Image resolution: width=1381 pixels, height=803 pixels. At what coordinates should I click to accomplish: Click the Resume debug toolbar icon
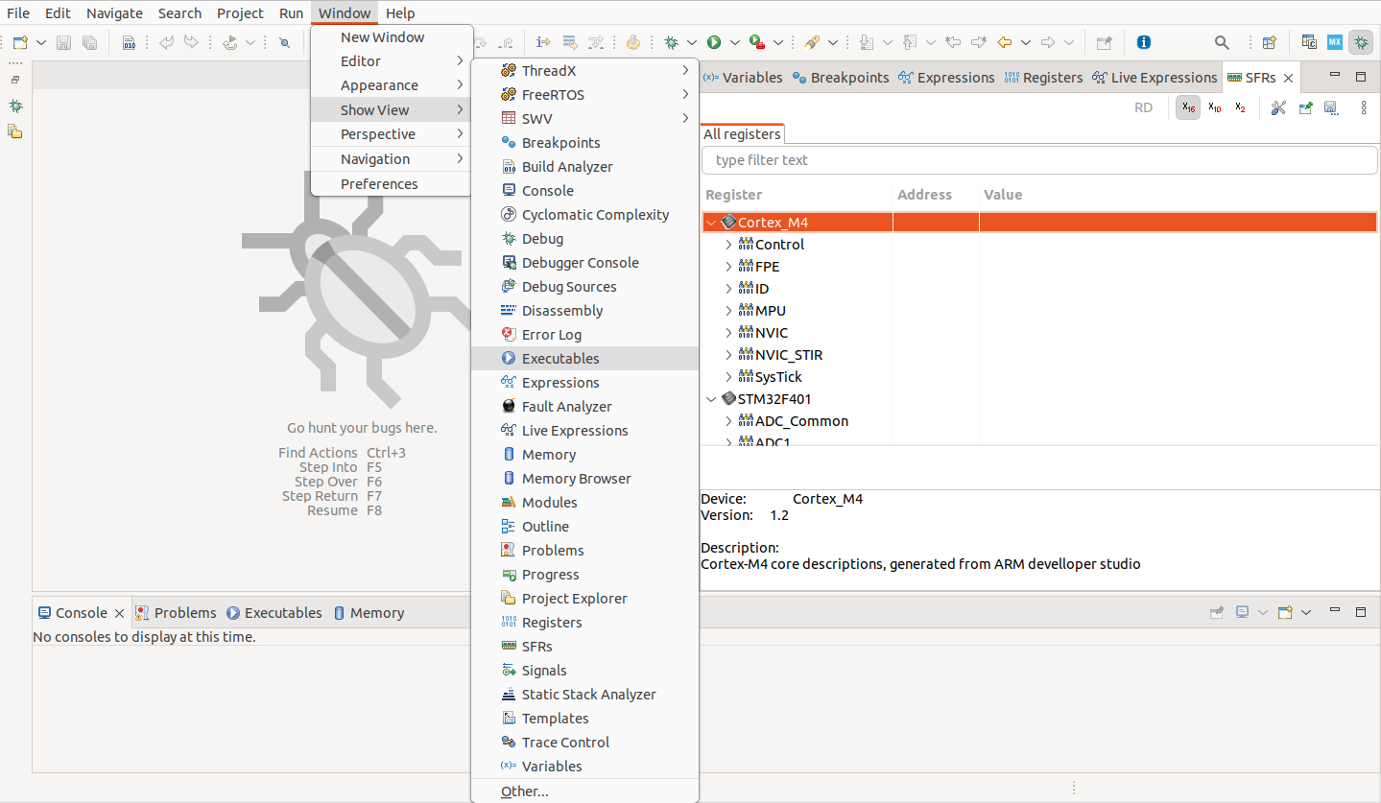pos(714,42)
